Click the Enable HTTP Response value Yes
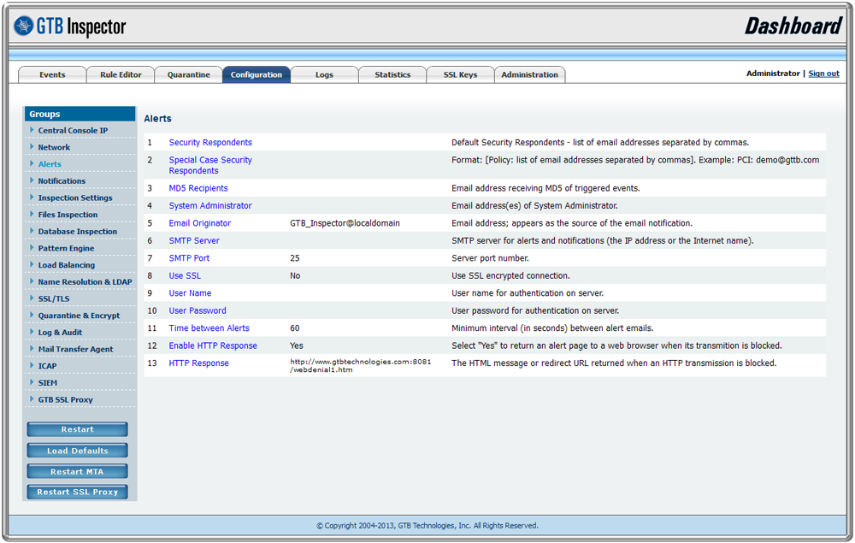Viewport: 855px width, 543px height. pyautogui.click(x=297, y=345)
